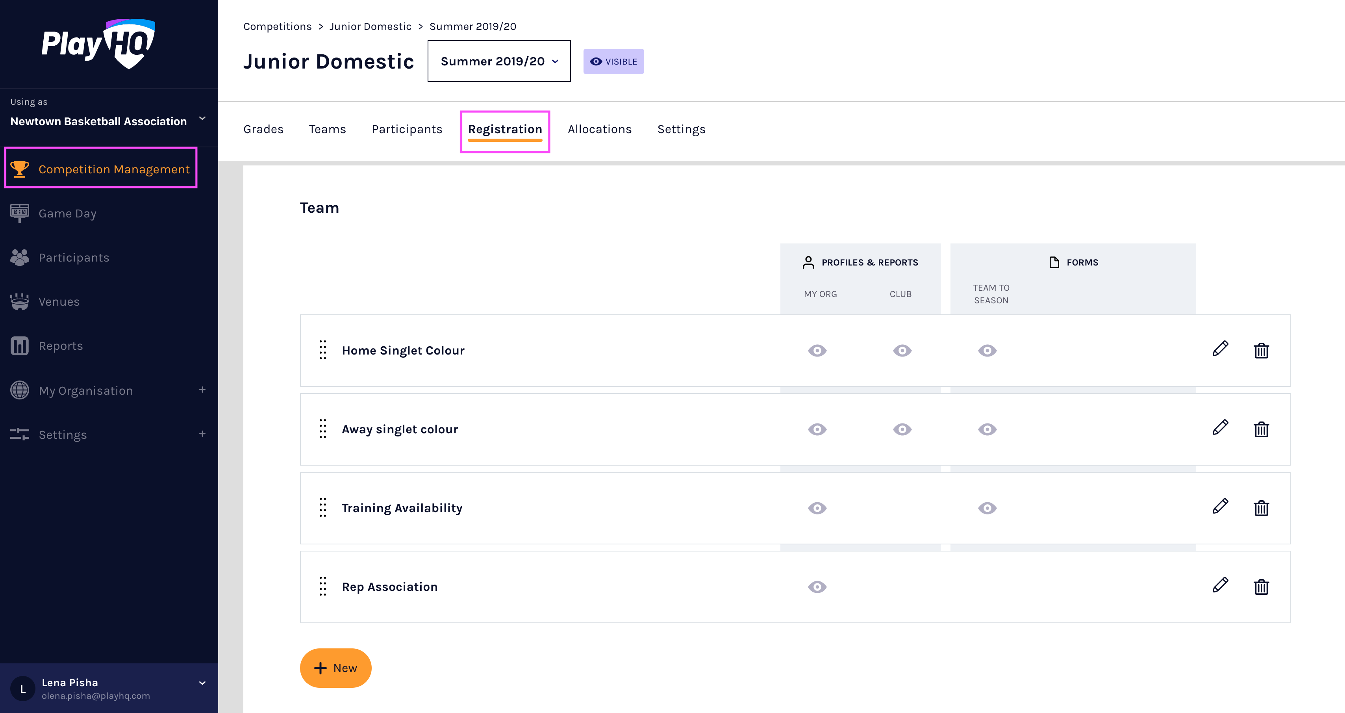Viewport: 1345px width, 713px height.
Task: Edit the Home Singlet Colour field
Action: pyautogui.click(x=1220, y=349)
